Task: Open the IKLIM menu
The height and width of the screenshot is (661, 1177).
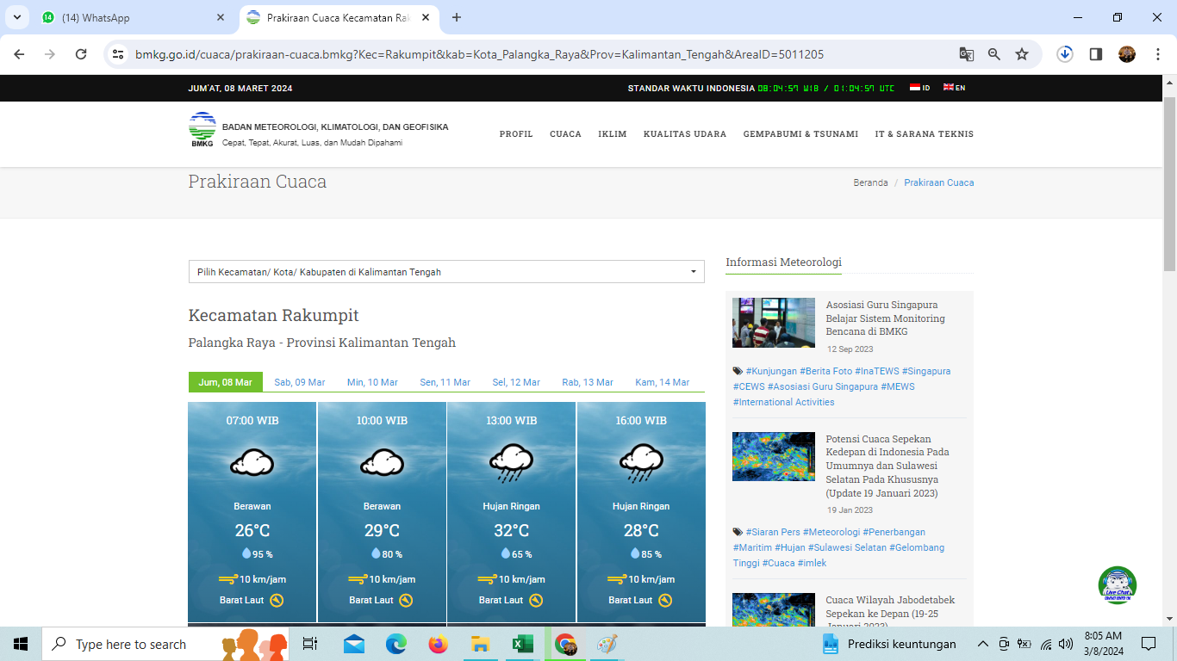Action: (x=613, y=134)
